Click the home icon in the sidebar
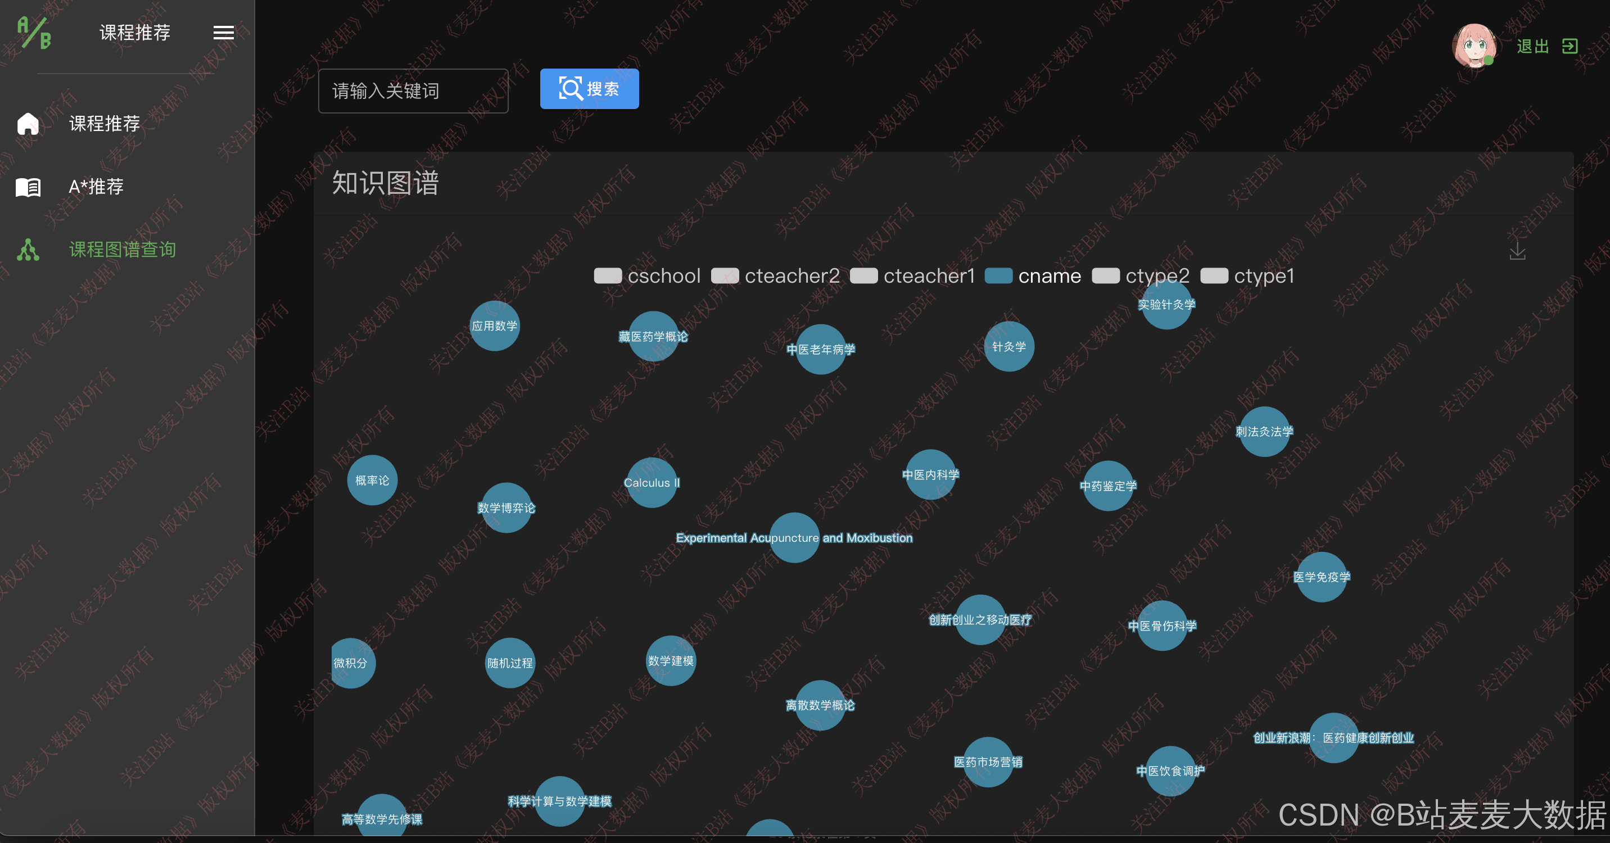 28,124
